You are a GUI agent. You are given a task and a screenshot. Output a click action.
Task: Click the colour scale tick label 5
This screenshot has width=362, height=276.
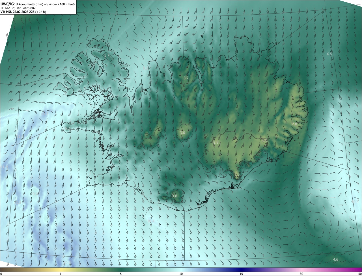(x=121, y=274)
